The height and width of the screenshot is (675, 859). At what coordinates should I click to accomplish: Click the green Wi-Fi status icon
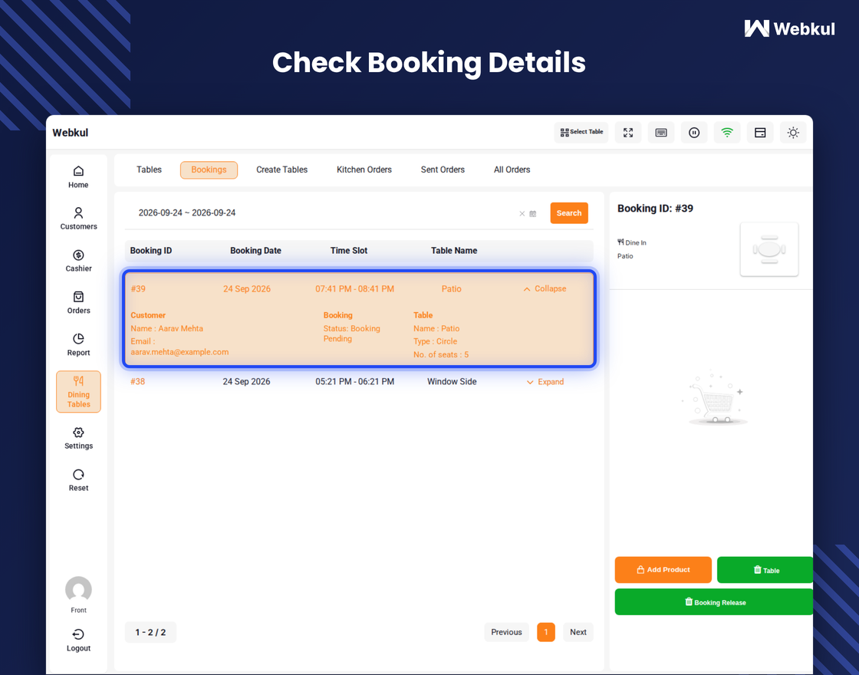(x=727, y=133)
